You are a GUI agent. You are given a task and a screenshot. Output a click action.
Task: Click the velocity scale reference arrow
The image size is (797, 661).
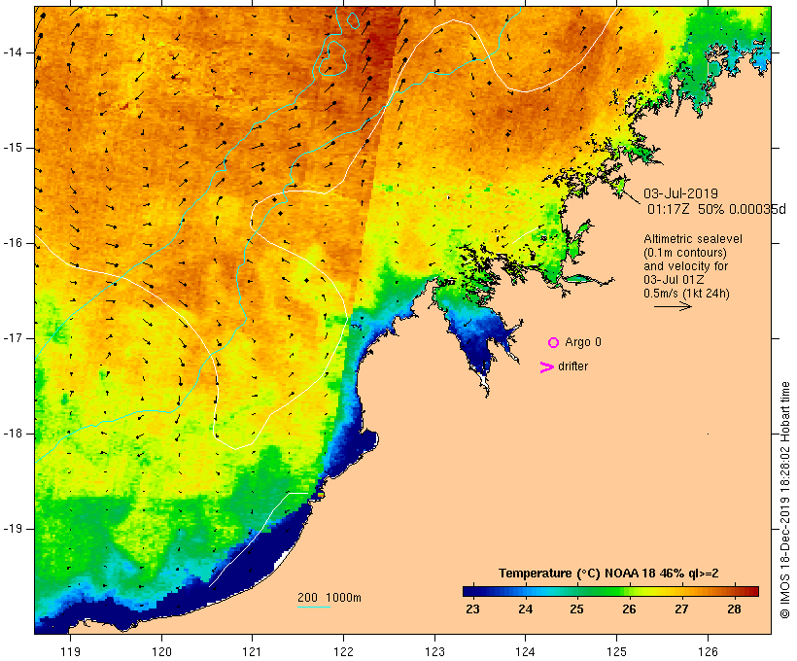[x=673, y=306]
